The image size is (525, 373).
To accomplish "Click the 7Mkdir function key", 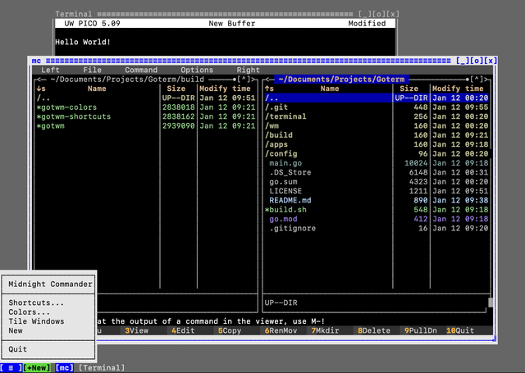I will tap(325, 331).
